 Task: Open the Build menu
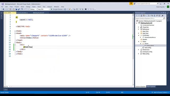coord(22,7)
